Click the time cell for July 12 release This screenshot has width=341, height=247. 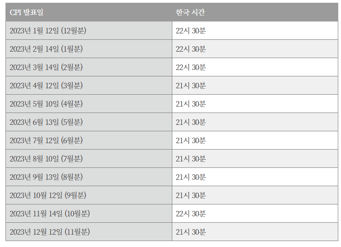point(191,140)
